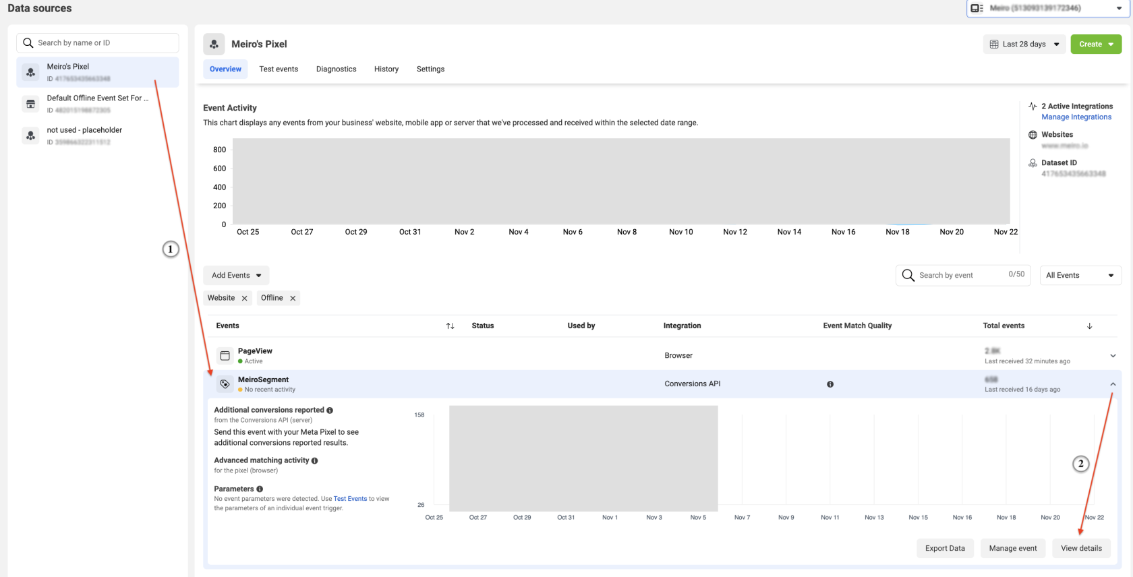1133x577 pixels.
Task: Click the 'not used - placeholder' pixel icon
Action: [30, 135]
